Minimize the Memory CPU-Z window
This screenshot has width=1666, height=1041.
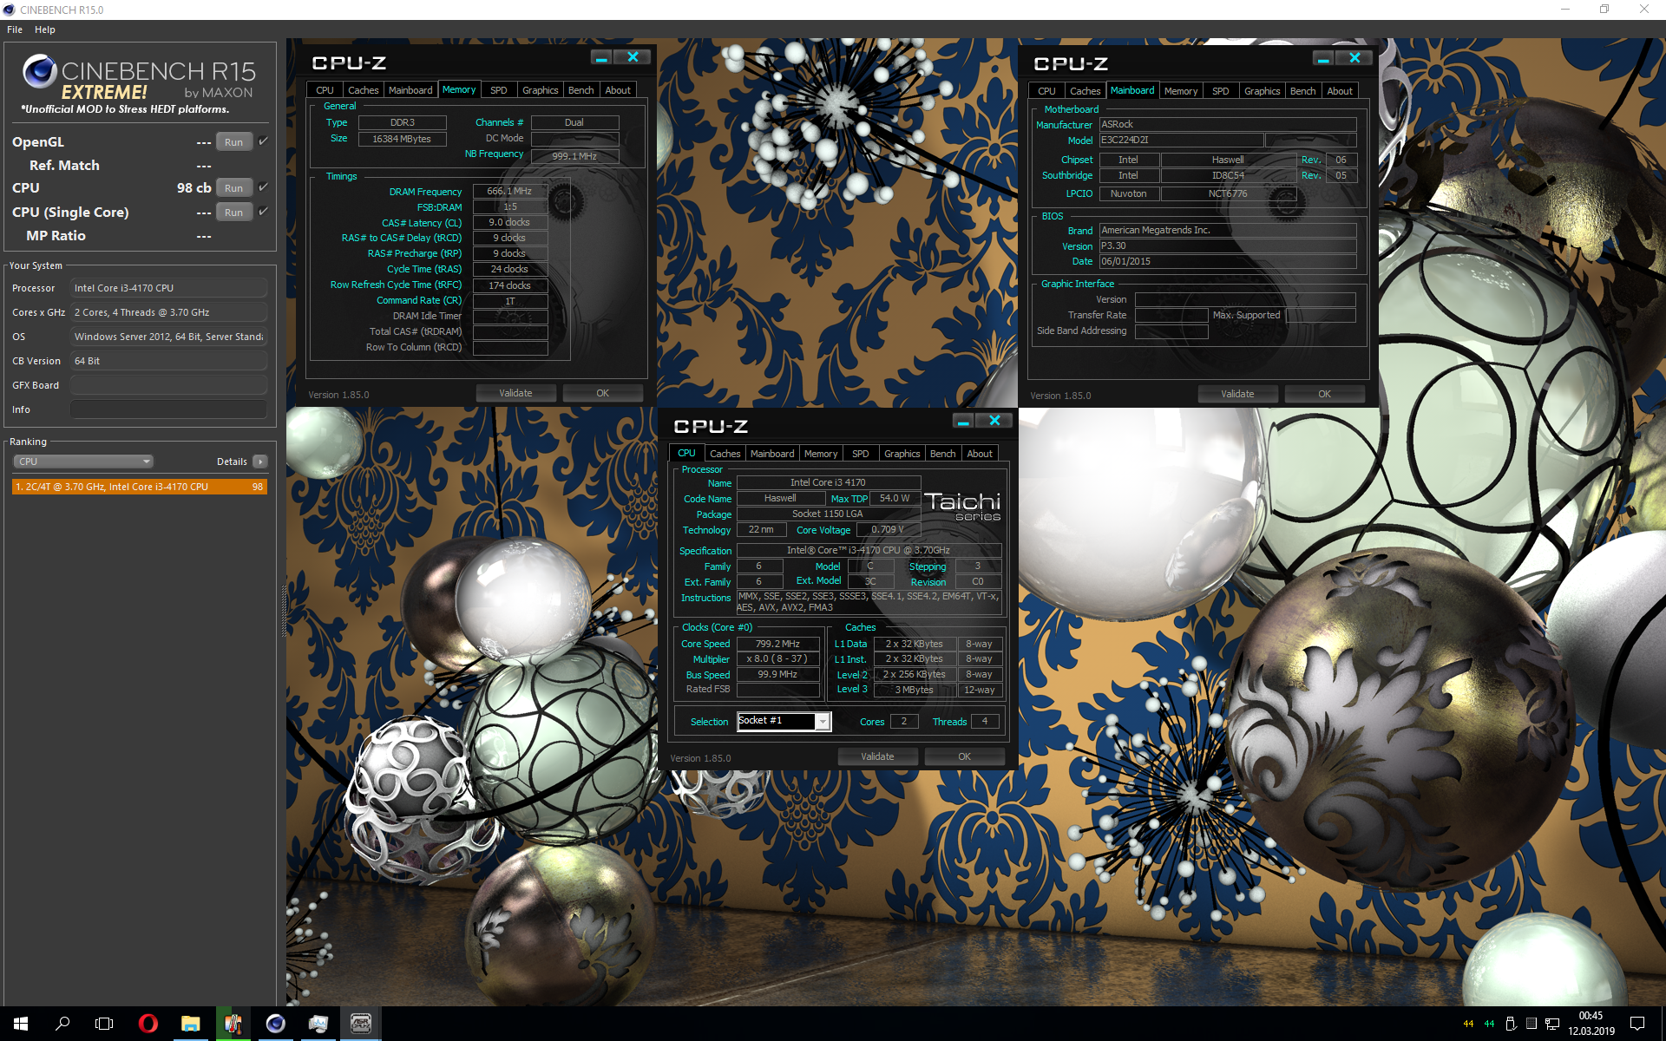[x=601, y=57]
